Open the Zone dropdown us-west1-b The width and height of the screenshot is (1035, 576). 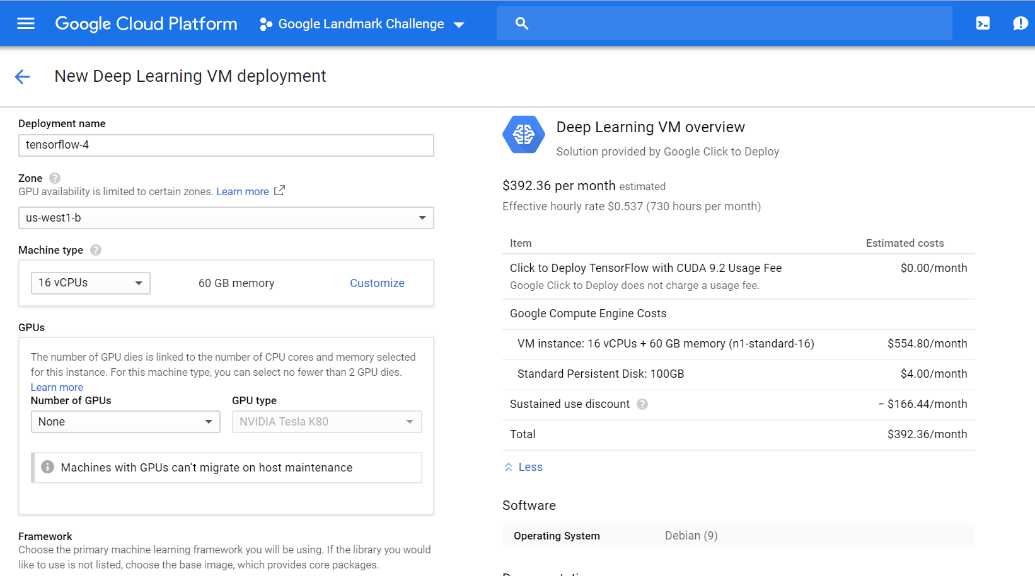click(226, 218)
